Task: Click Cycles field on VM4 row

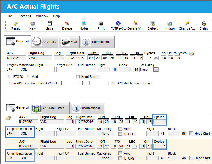Action: tap(160, 146)
